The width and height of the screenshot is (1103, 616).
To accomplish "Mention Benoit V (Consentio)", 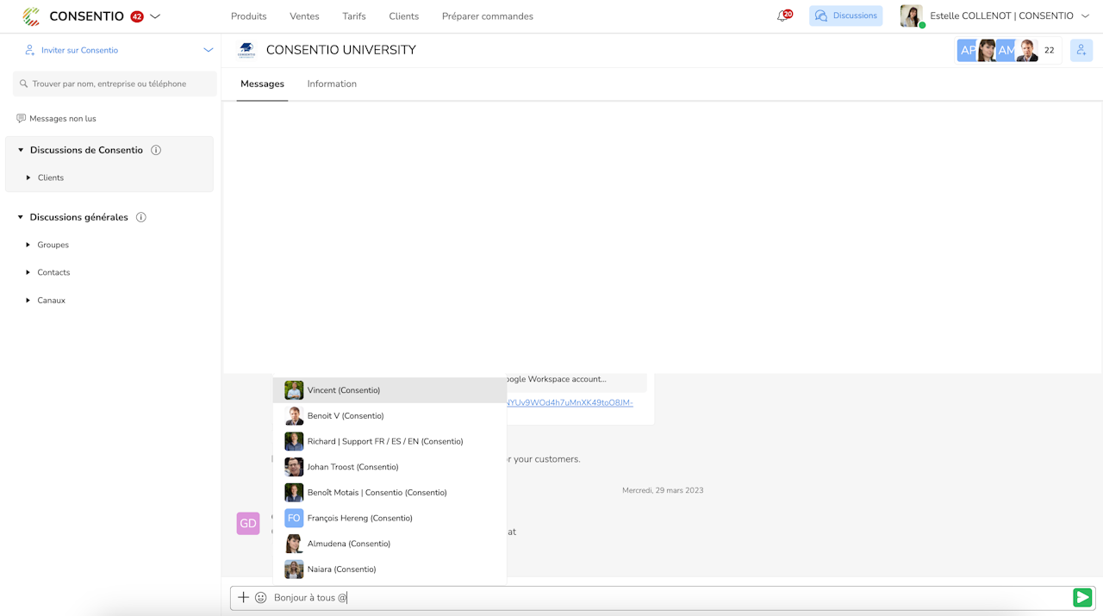I will 389,415.
